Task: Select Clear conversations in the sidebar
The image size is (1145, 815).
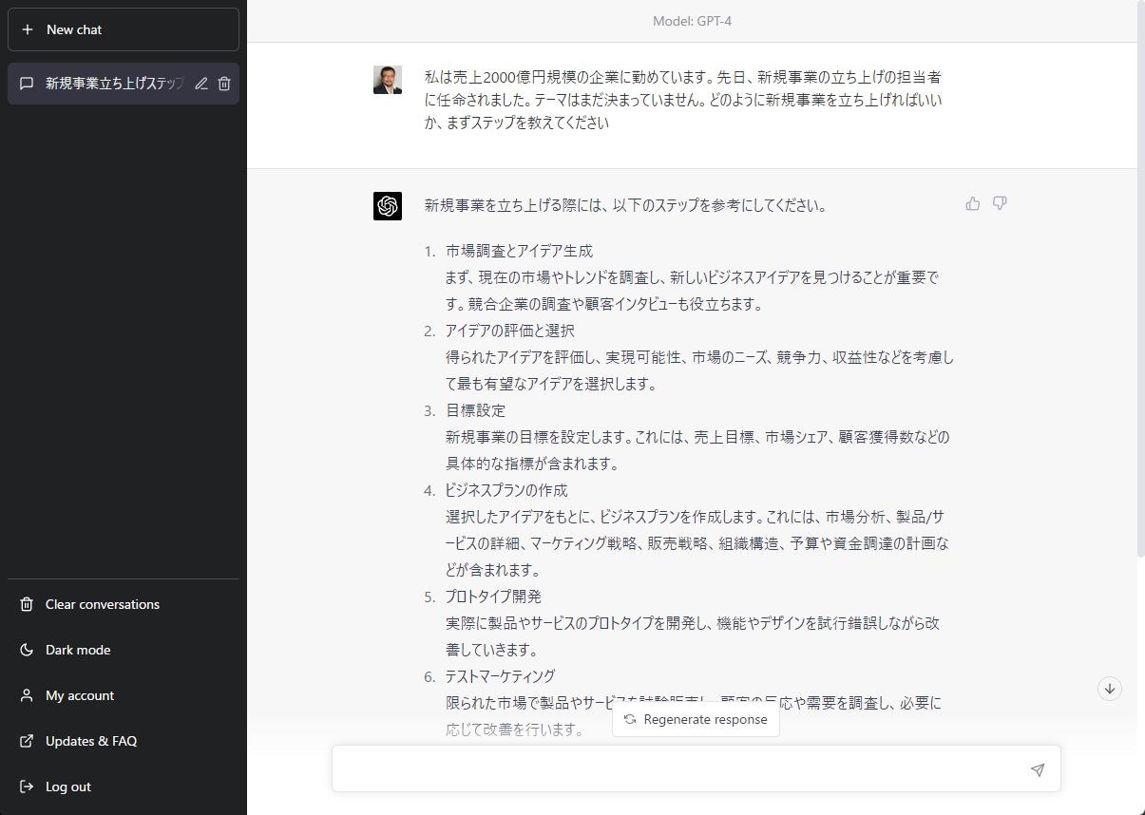Action: point(103,604)
